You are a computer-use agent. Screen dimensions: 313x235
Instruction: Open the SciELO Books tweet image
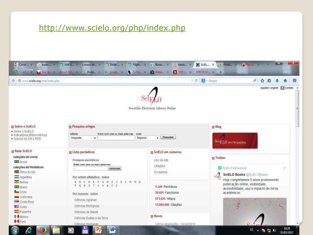coord(255,211)
